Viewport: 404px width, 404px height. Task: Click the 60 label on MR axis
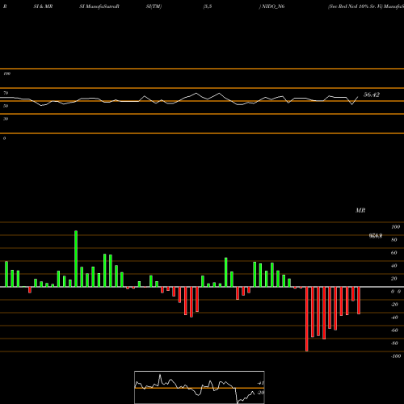pyautogui.click(x=394, y=253)
